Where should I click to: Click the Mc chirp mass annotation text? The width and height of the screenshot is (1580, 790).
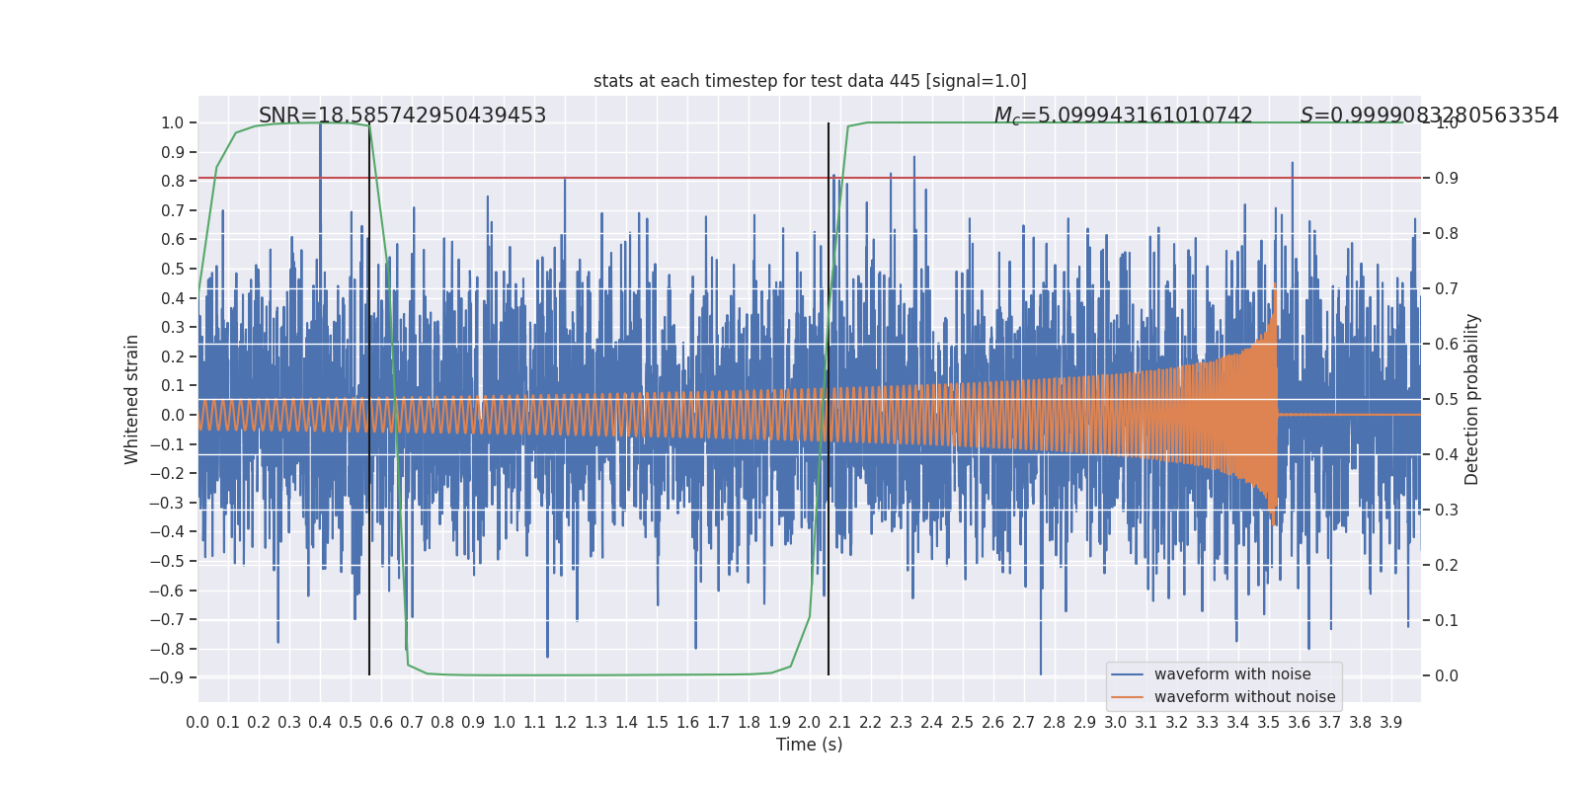pos(1123,116)
